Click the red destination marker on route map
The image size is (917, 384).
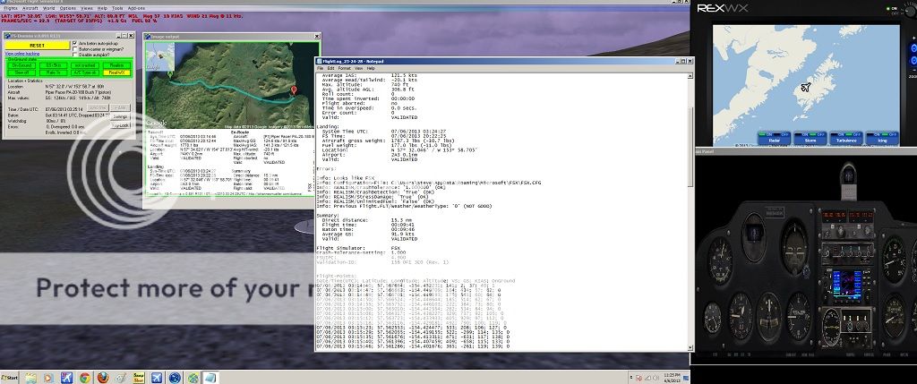pos(294,90)
